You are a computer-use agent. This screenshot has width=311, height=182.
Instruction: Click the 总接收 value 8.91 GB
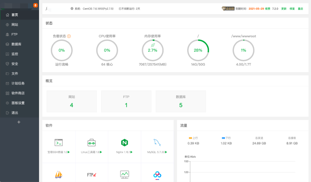pyautogui.click(x=292, y=143)
